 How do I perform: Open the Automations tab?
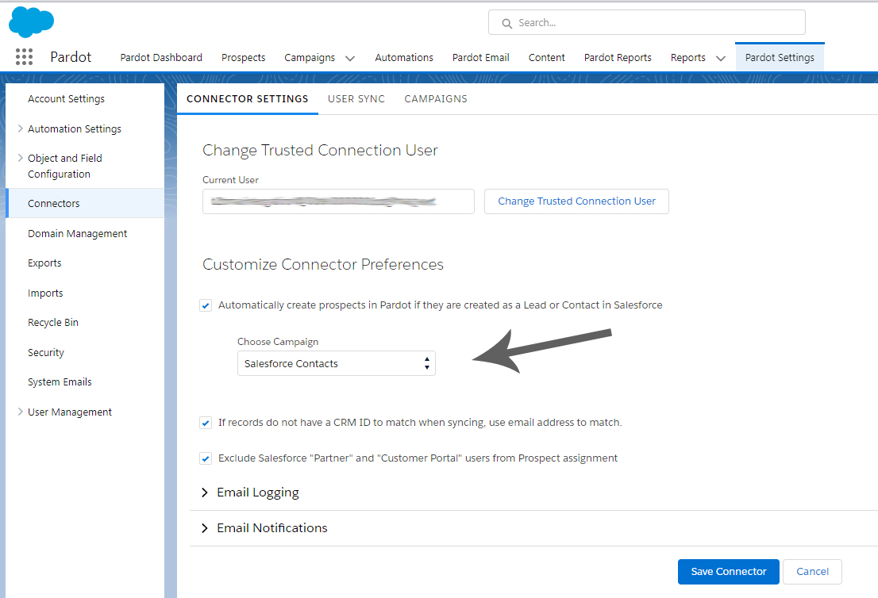click(404, 58)
